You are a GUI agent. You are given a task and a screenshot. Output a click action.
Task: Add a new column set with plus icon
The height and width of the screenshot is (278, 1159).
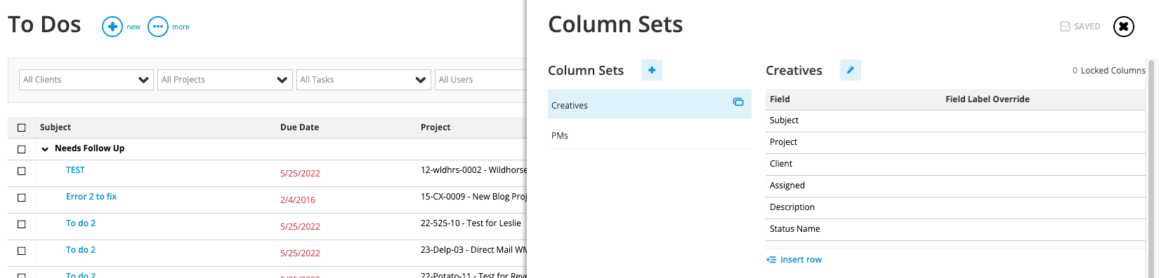coord(652,70)
